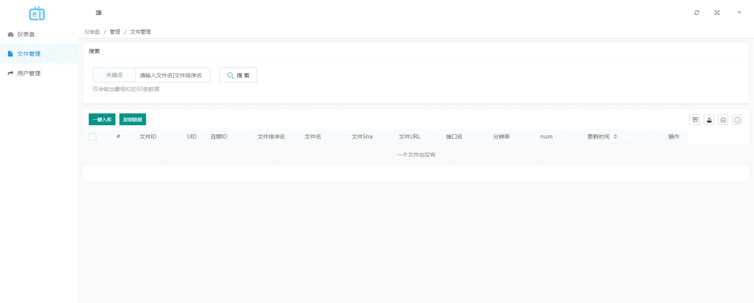Focus the 请输入文件名|文件排序名 search field
This screenshot has width=754, height=303.
coord(173,75)
